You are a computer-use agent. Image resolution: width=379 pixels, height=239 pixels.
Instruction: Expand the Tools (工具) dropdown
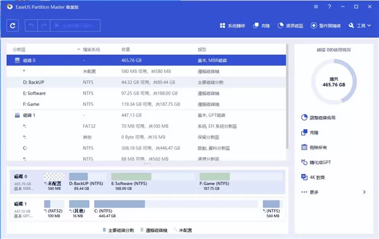click(x=359, y=26)
